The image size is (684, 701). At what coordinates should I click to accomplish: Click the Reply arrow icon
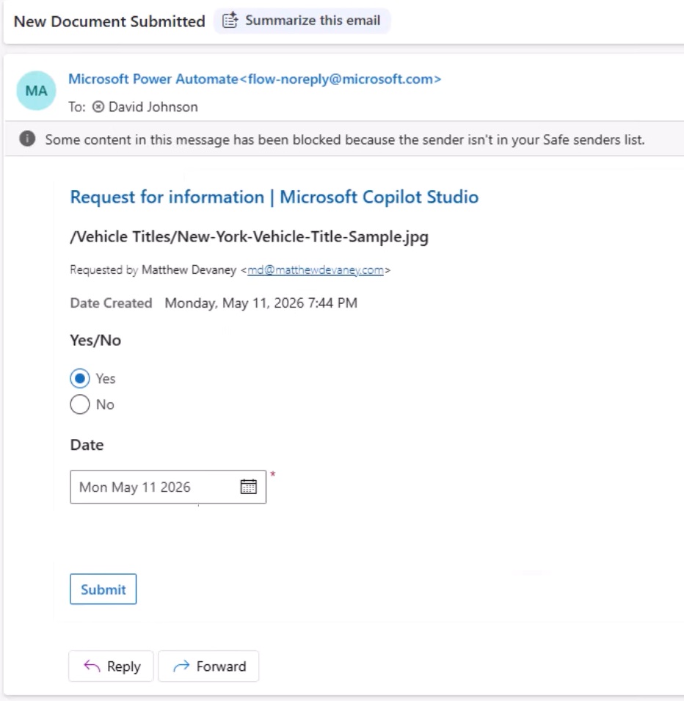[92, 666]
